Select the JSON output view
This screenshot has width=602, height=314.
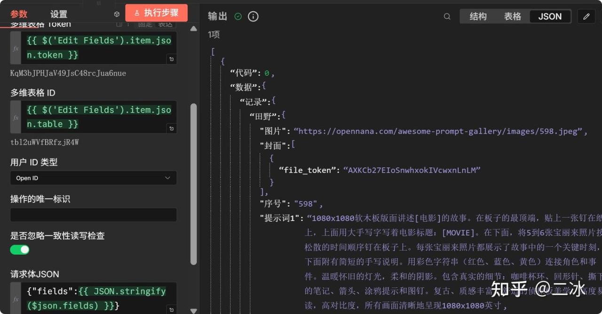(x=550, y=16)
